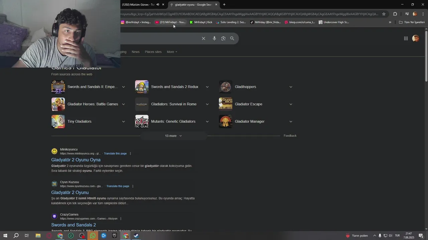Open the MrFridayt YouTube bookmark
This screenshot has width=428, height=240.
click(x=170, y=22)
